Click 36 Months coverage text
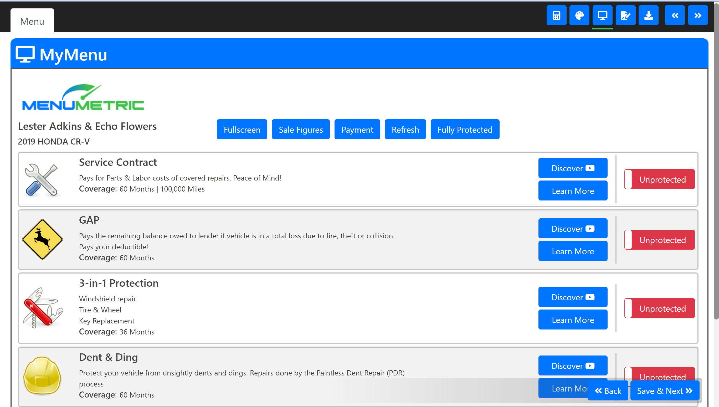The height and width of the screenshot is (407, 719). (137, 332)
